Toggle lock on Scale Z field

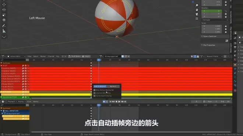[226, 32]
